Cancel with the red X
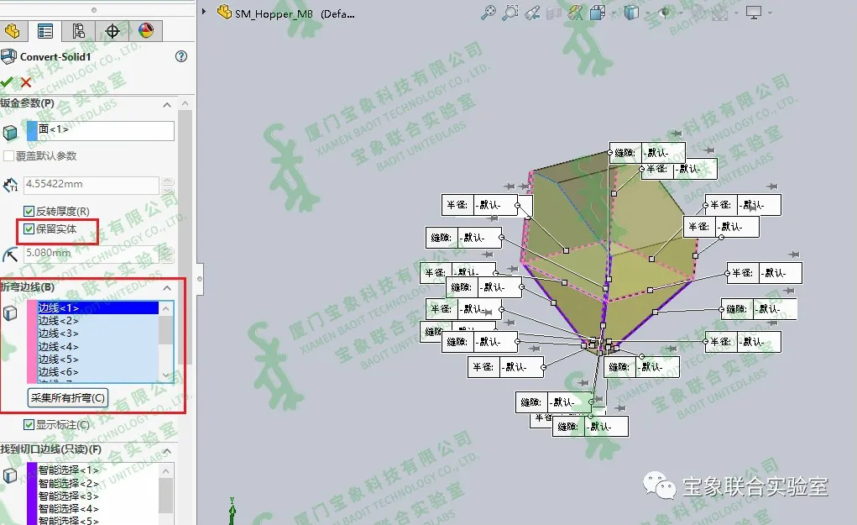The width and height of the screenshot is (857, 525). (26, 82)
